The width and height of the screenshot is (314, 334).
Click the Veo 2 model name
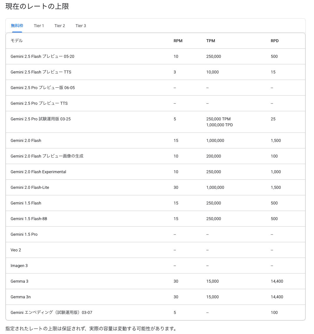point(16,250)
